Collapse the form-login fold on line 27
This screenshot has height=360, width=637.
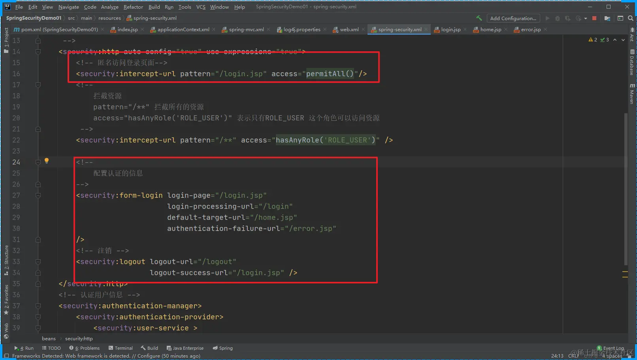38,195
